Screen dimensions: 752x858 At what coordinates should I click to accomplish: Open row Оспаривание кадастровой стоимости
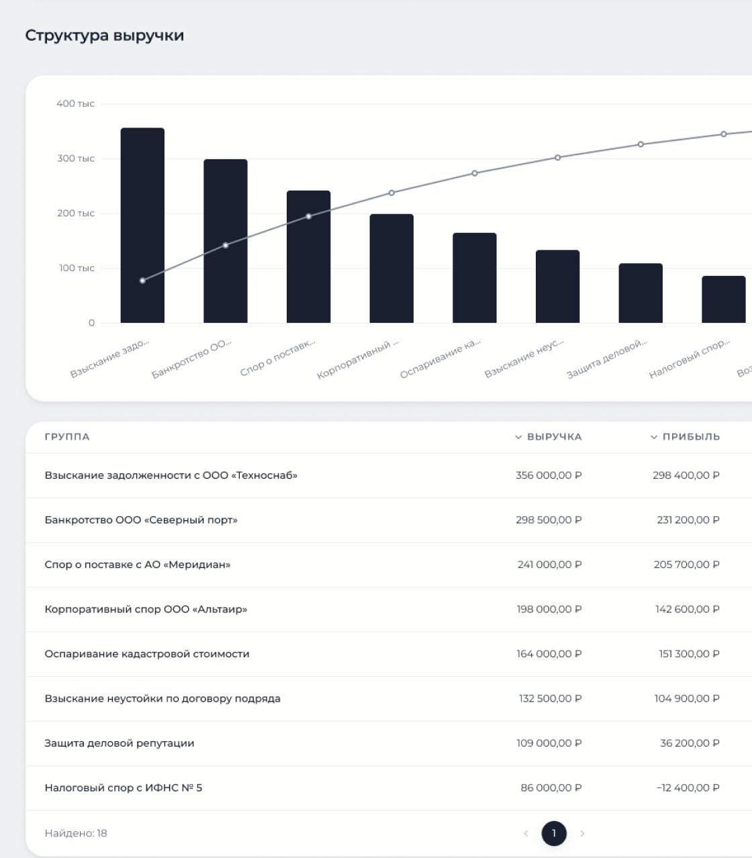click(x=389, y=654)
